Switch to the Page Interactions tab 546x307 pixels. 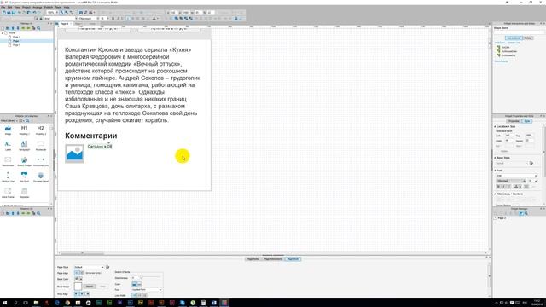coord(273,259)
